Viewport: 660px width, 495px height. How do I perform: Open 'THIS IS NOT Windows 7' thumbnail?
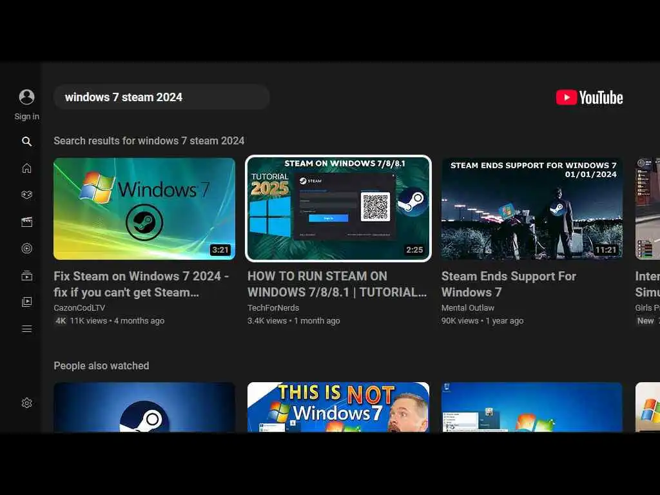coord(338,407)
